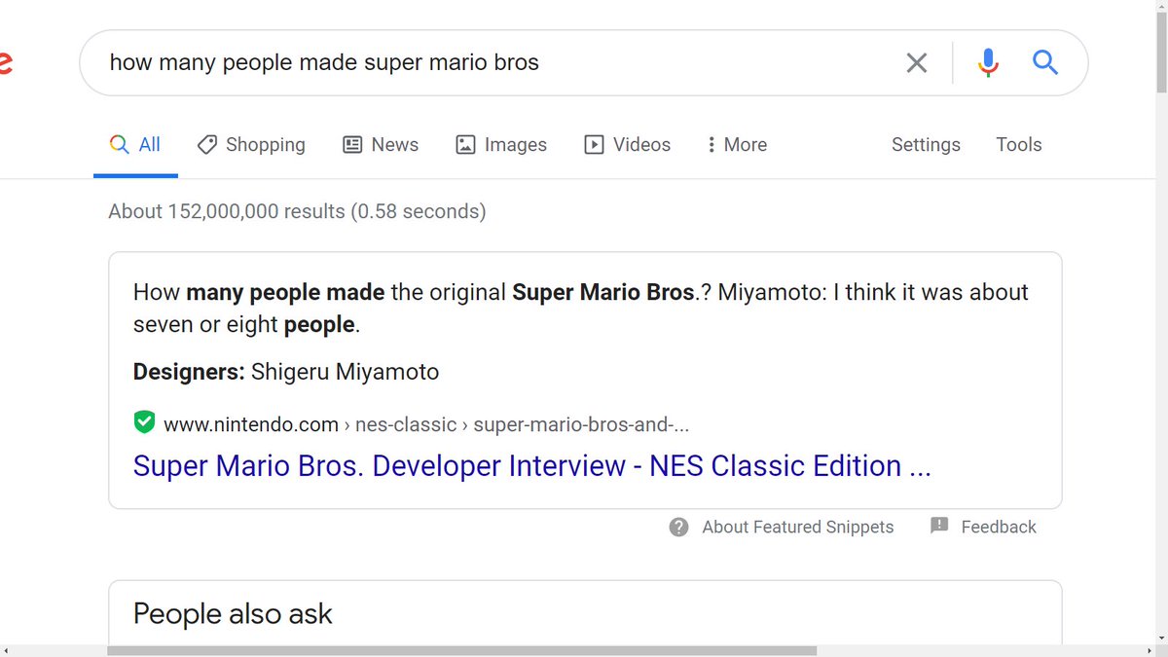Viewport: 1168px width, 657px height.
Task: Click the 'People also ask' heading
Action: pos(233,614)
